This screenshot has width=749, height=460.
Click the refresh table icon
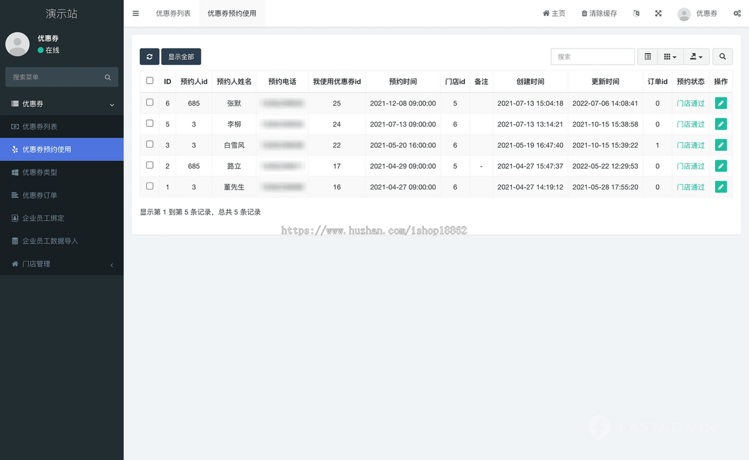point(149,56)
